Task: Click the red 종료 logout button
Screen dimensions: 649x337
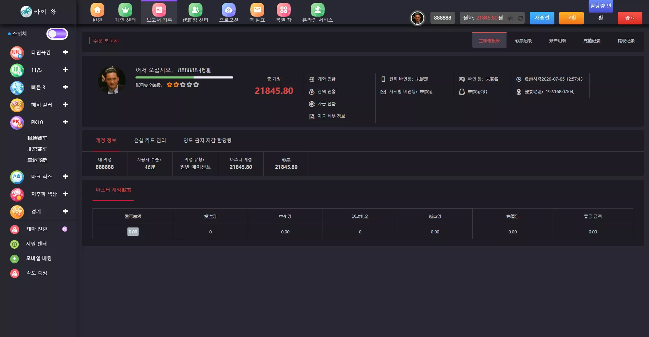Action: pos(630,18)
